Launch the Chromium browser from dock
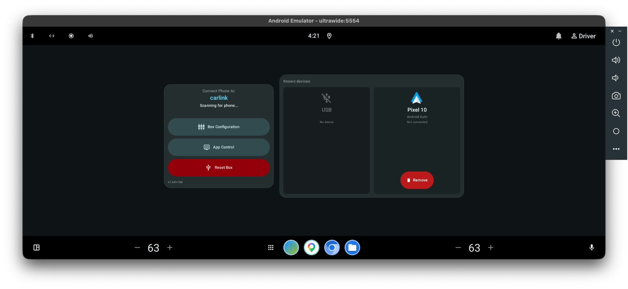Viewport: 628px width, 289px height. pos(332,248)
